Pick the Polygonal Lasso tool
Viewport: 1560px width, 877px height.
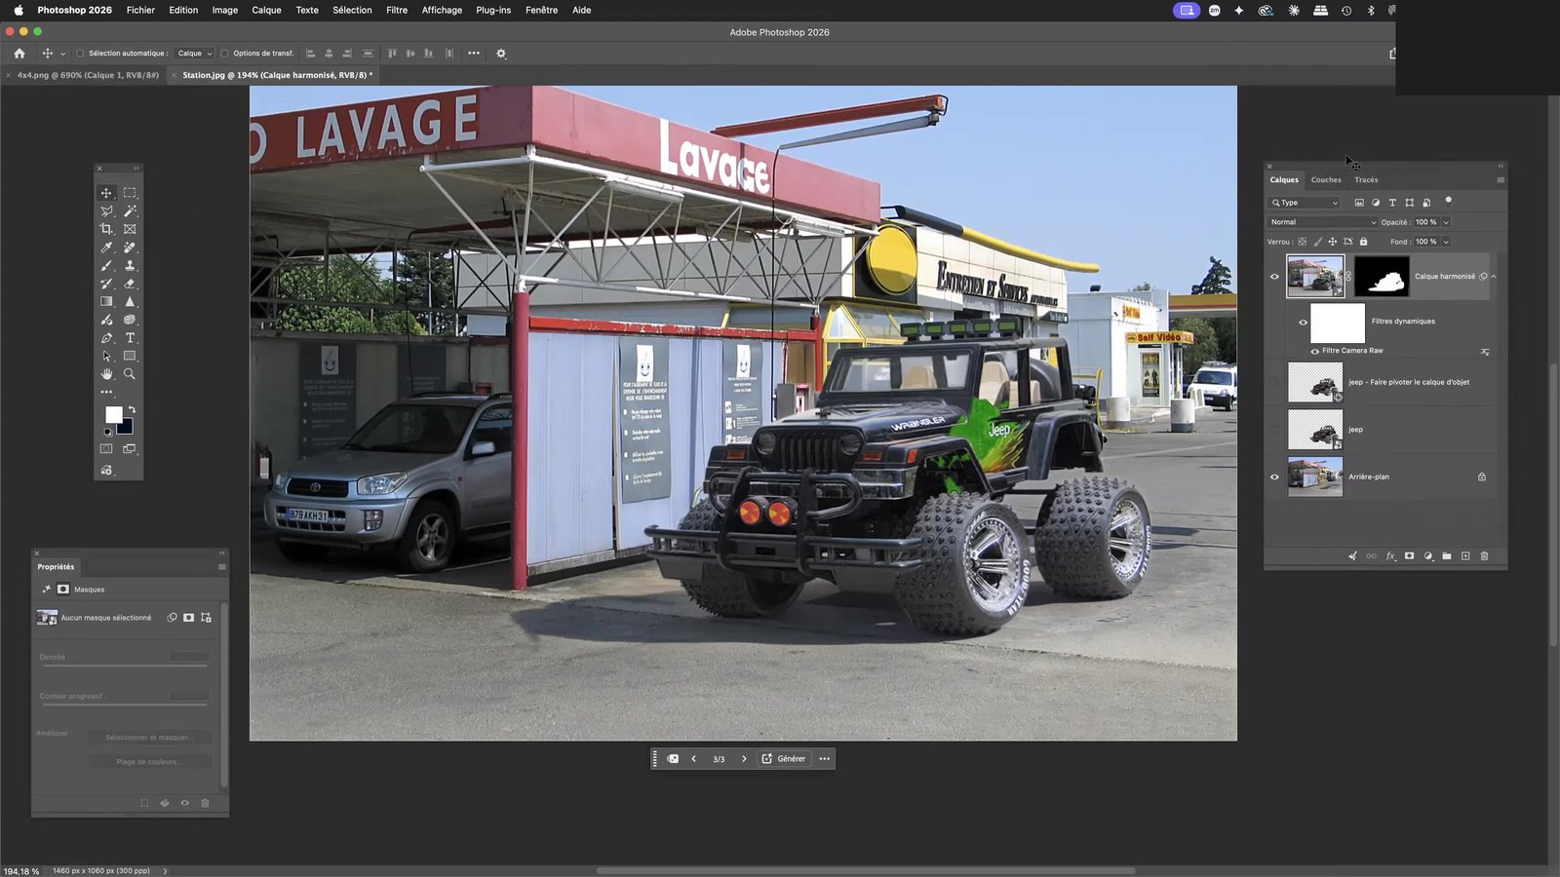pyautogui.click(x=106, y=210)
